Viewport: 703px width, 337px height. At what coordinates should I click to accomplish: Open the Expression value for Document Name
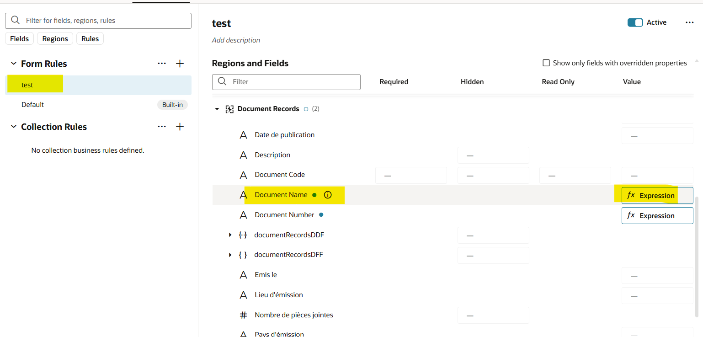point(657,196)
